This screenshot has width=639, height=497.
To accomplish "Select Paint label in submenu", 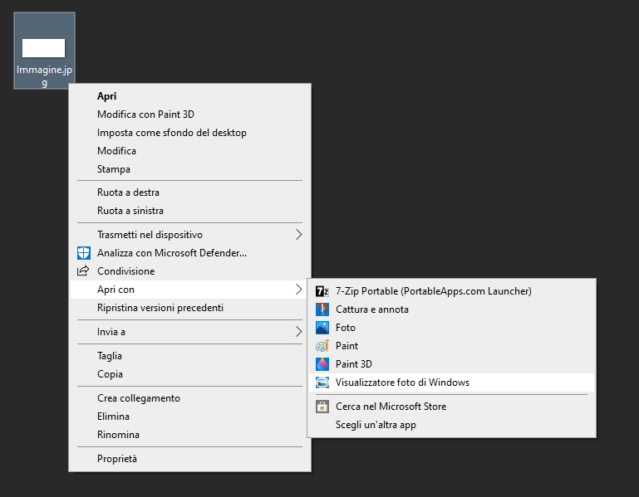I will [x=347, y=346].
